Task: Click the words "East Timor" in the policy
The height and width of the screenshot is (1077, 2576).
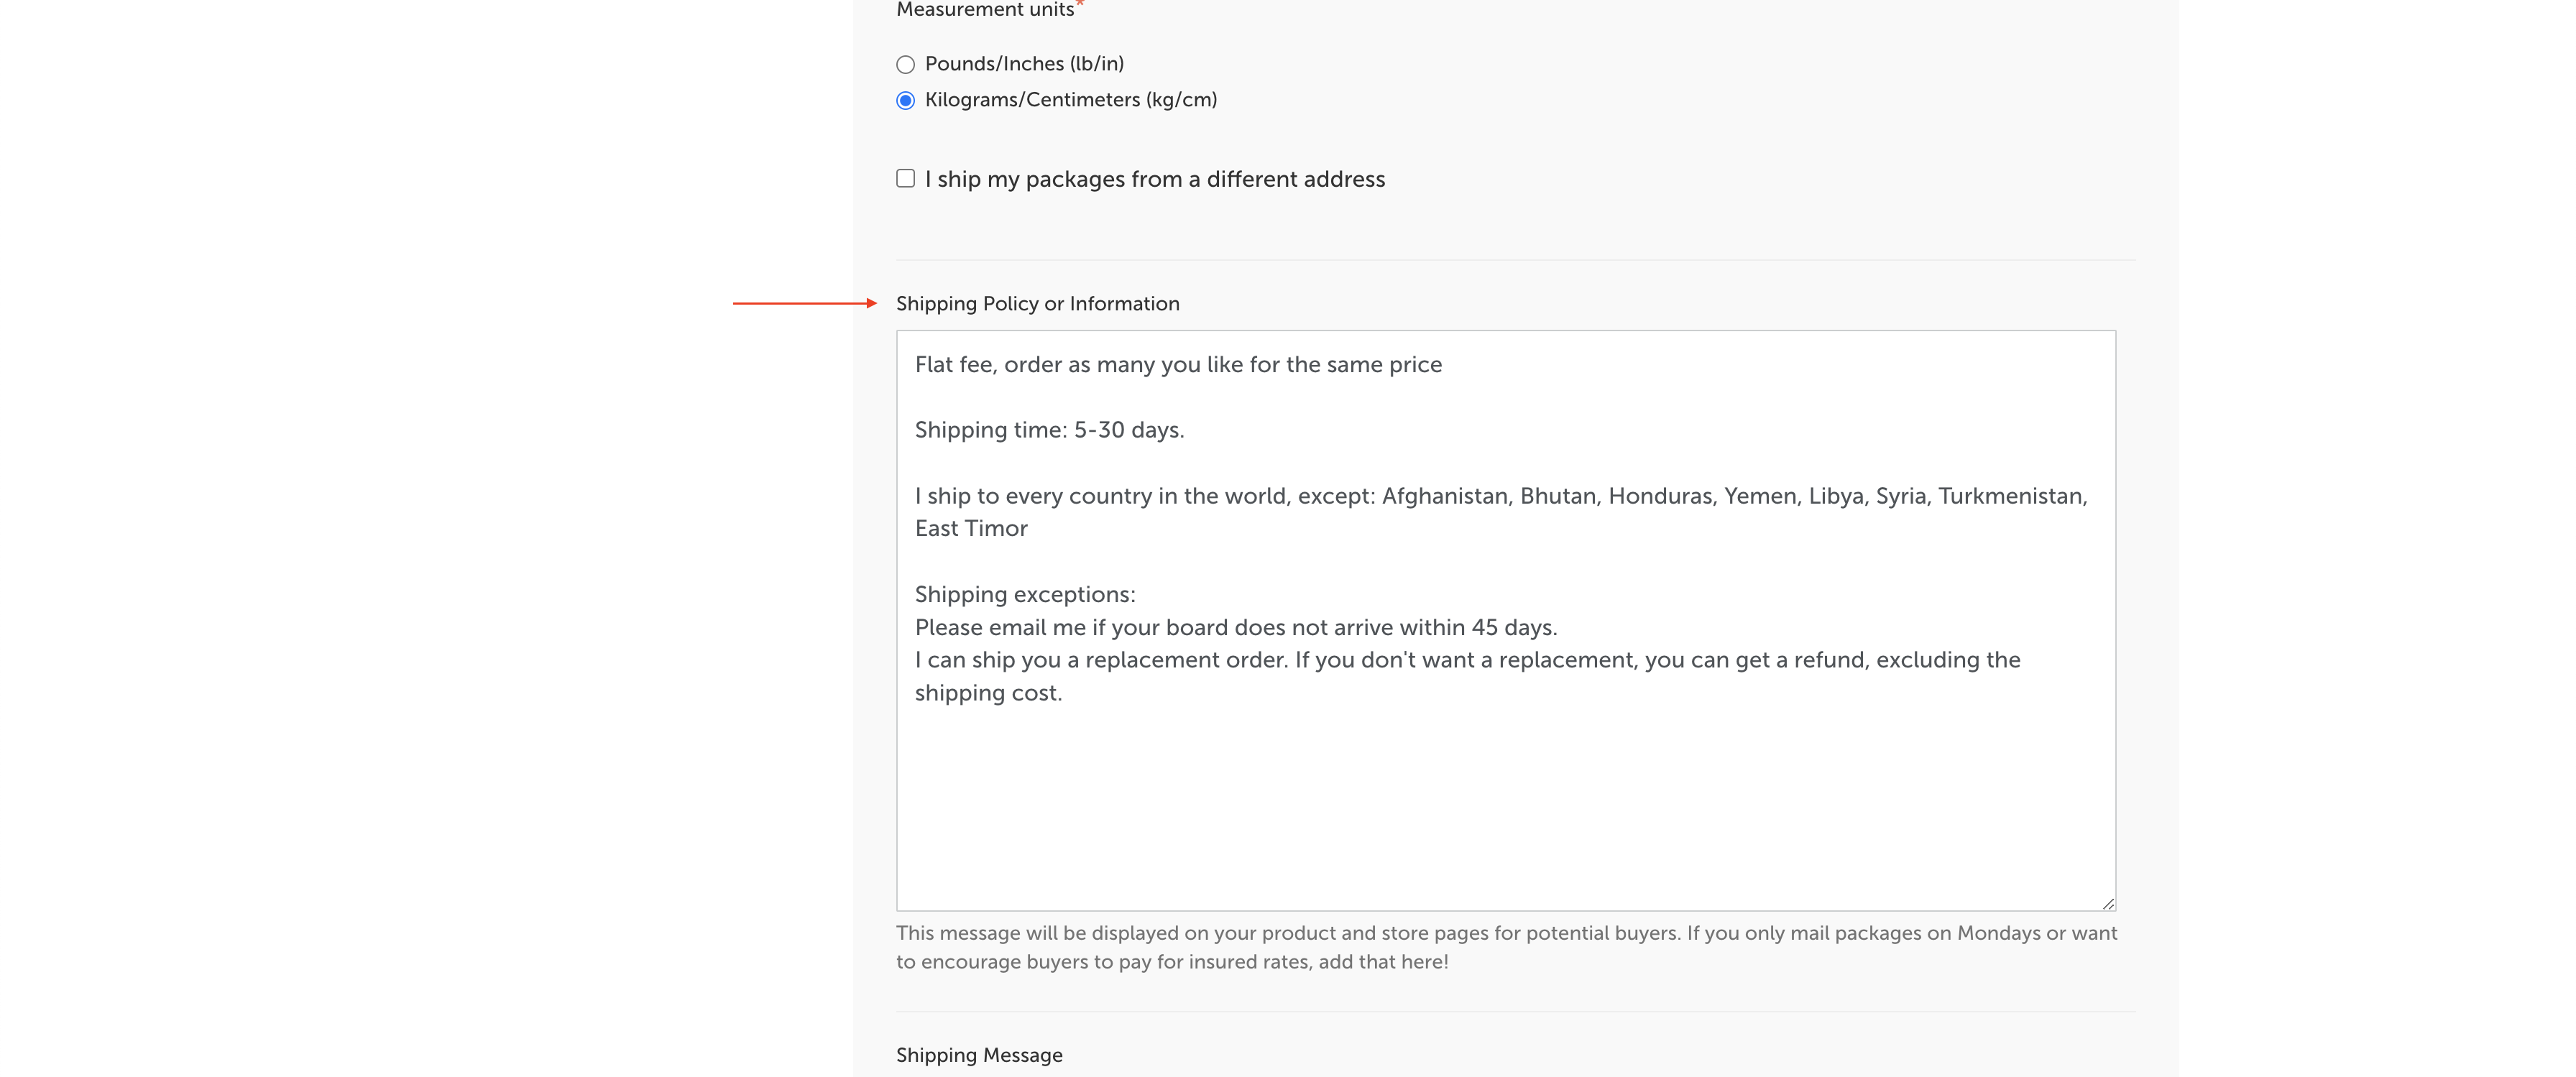Action: [x=970, y=529]
